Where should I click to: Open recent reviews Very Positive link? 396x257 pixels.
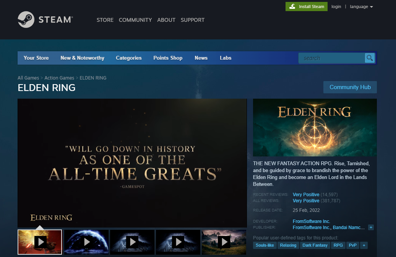click(x=306, y=195)
